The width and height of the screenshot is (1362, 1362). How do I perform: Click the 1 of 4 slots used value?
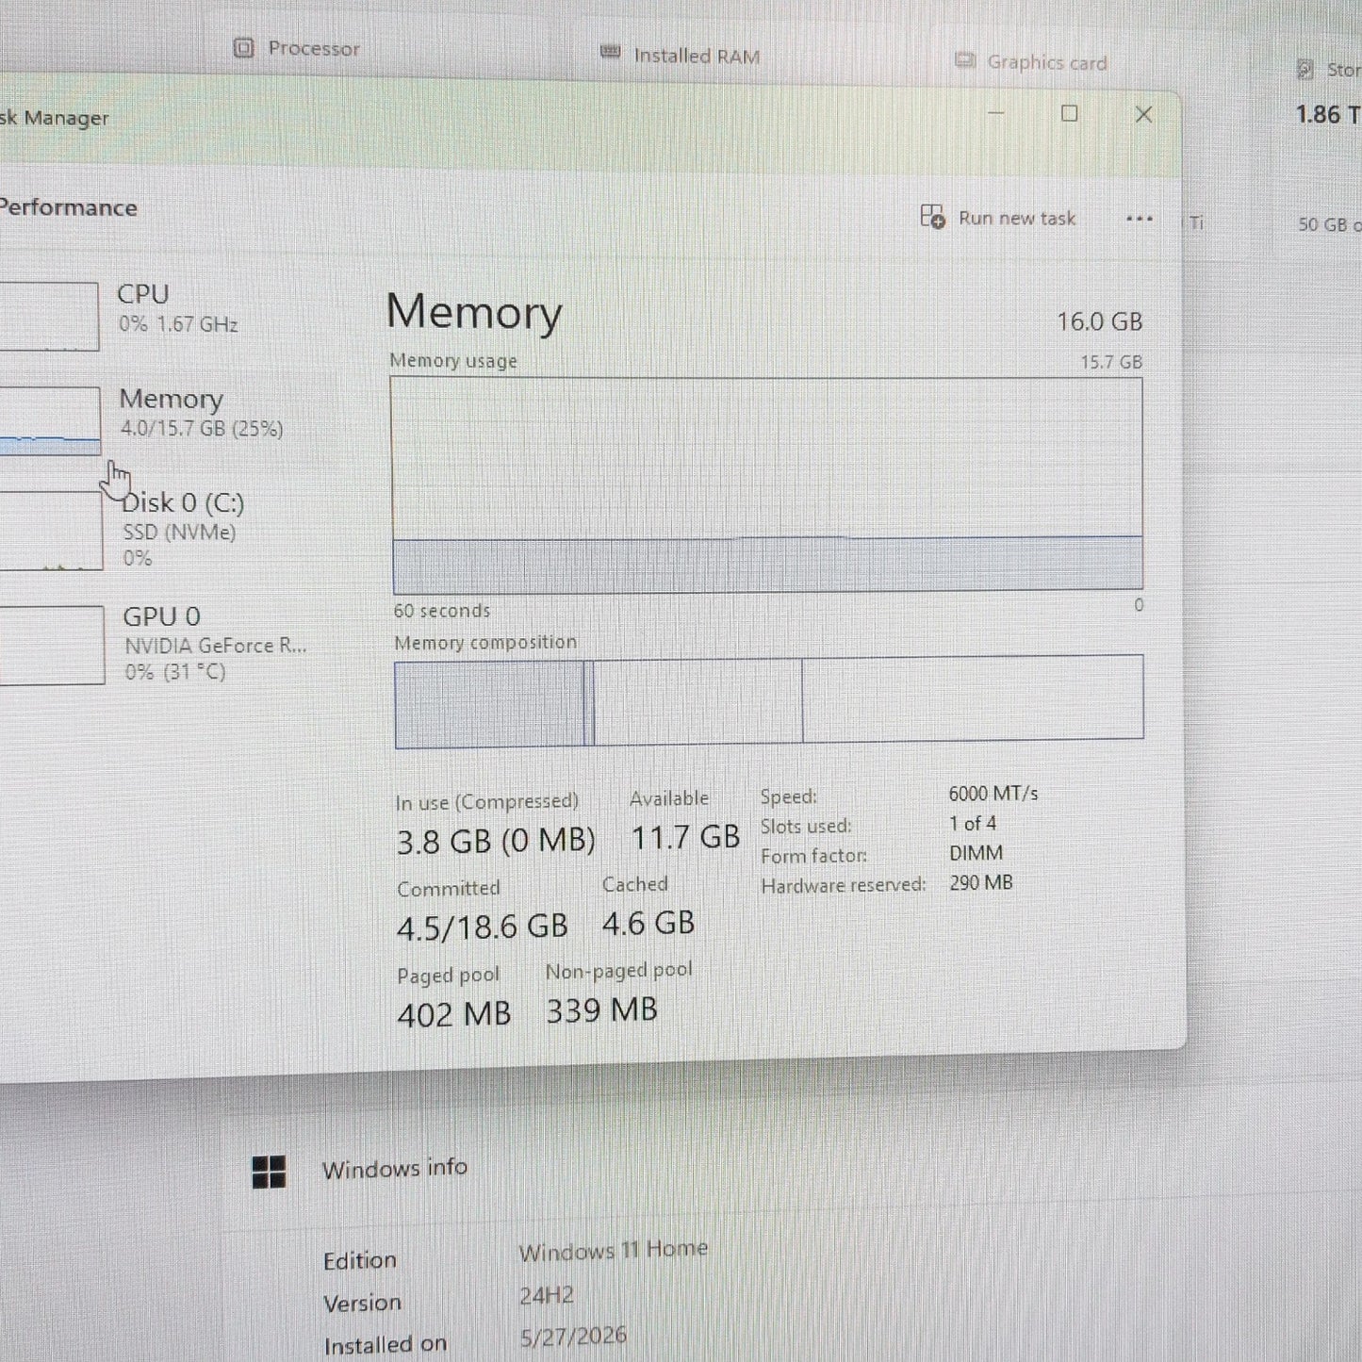pos(973,824)
